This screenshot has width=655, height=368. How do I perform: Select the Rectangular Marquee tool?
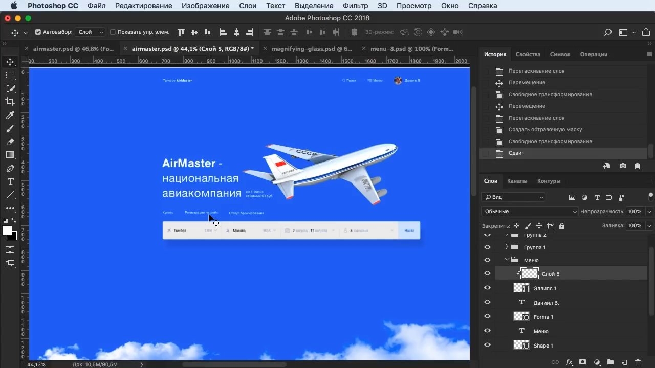point(10,75)
